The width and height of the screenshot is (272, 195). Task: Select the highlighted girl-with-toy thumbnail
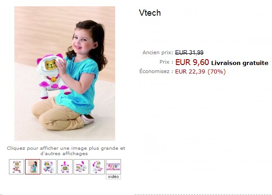tap(33, 167)
